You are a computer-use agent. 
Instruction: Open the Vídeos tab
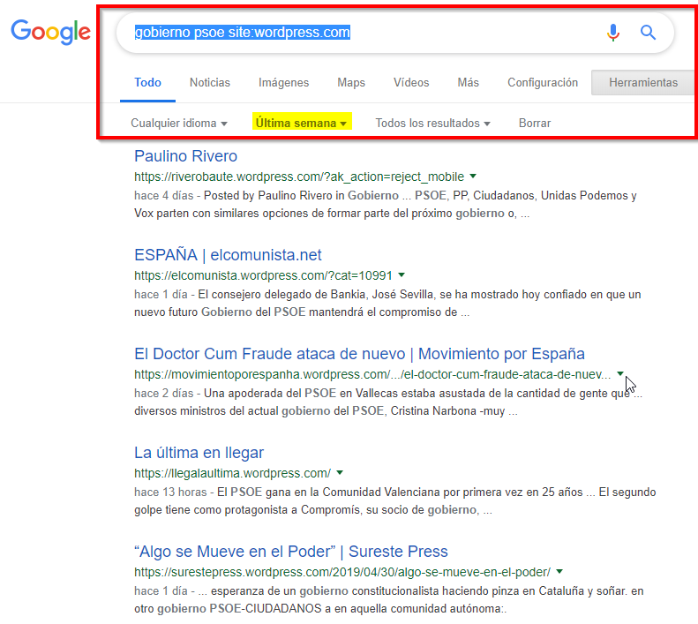[x=411, y=82]
